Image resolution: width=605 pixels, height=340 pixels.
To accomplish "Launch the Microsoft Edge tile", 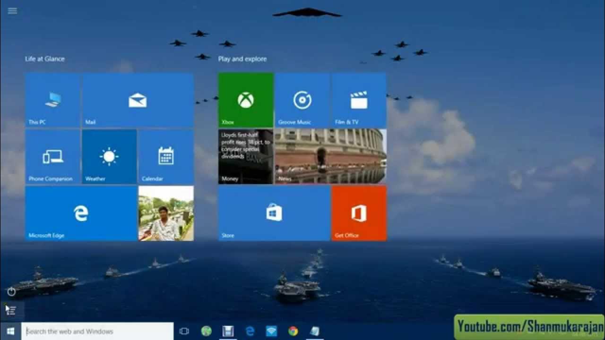I will click(81, 213).
